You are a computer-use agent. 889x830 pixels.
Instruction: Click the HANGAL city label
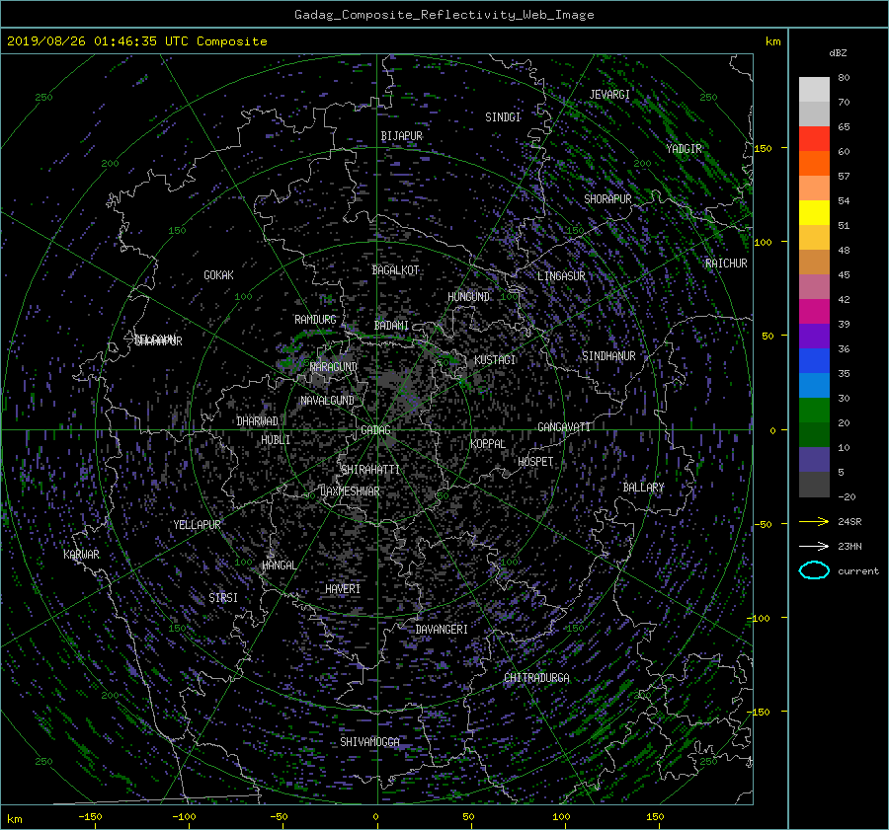(279, 566)
